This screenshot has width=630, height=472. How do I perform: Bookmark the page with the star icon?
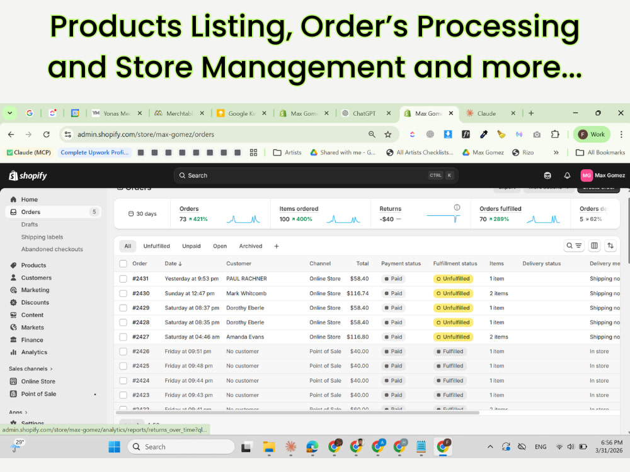[x=387, y=135]
